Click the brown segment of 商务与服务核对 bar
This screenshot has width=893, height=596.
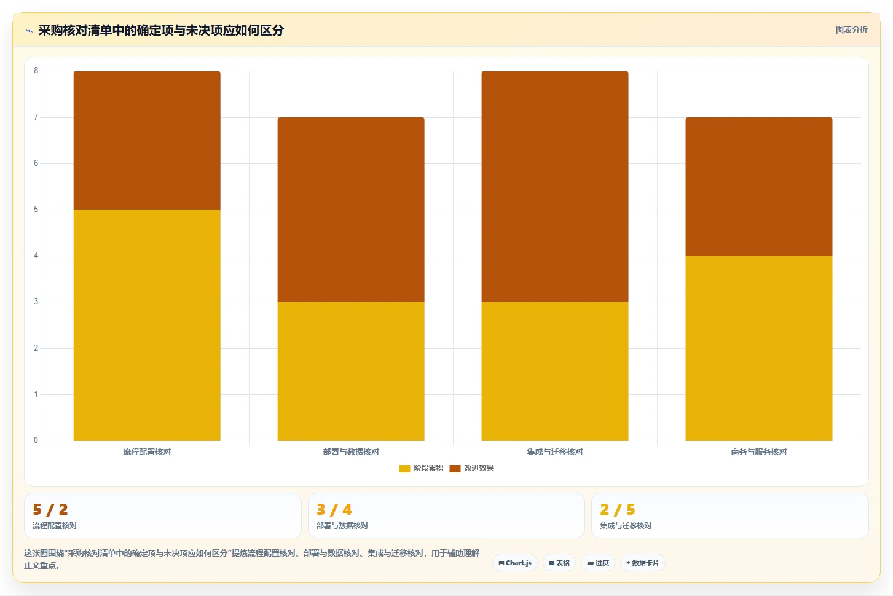(759, 186)
